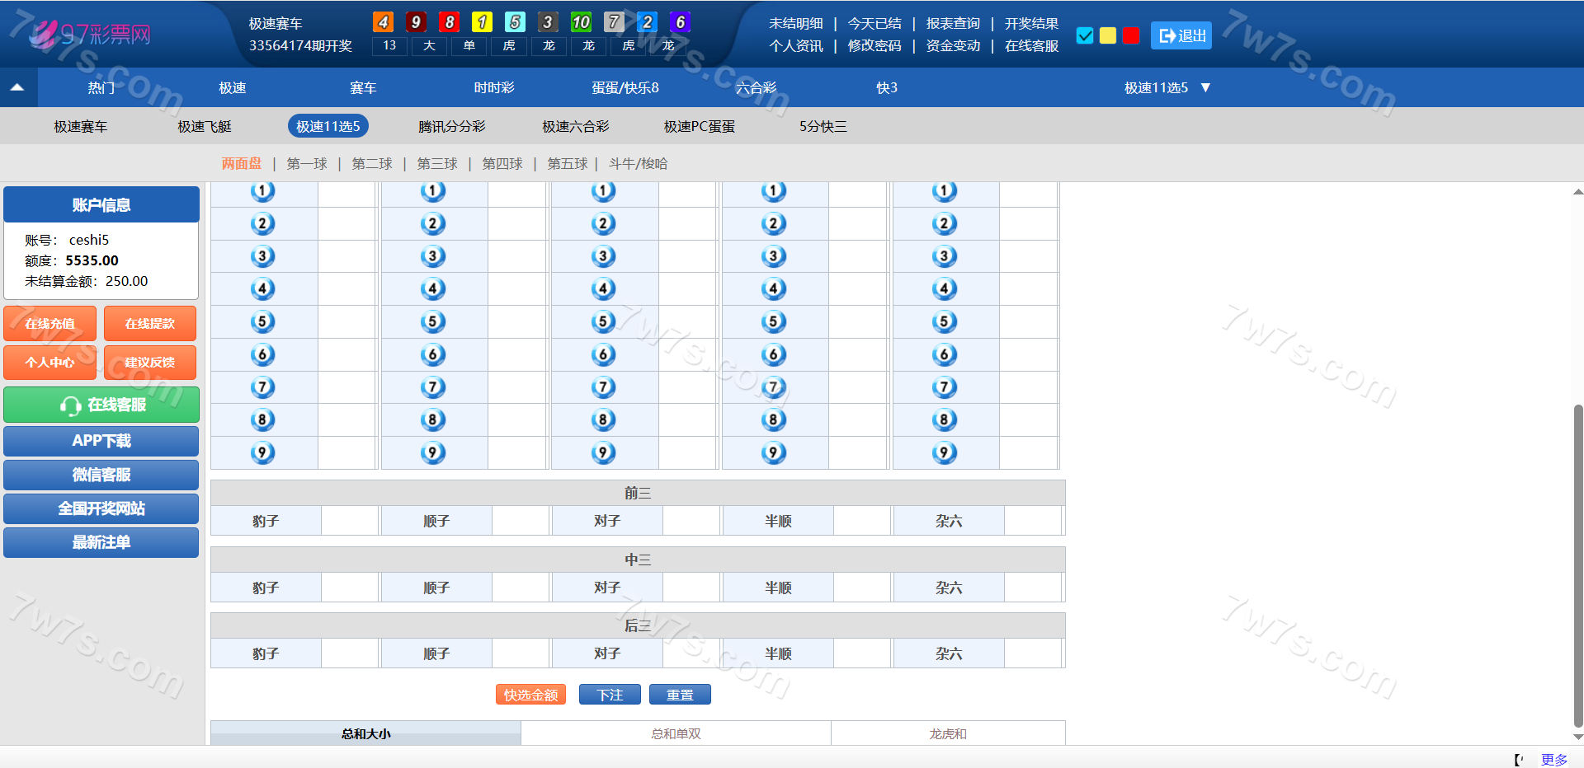This screenshot has height=768, width=1584.
Task: Open the 六合彩 category menu
Action: (x=756, y=87)
